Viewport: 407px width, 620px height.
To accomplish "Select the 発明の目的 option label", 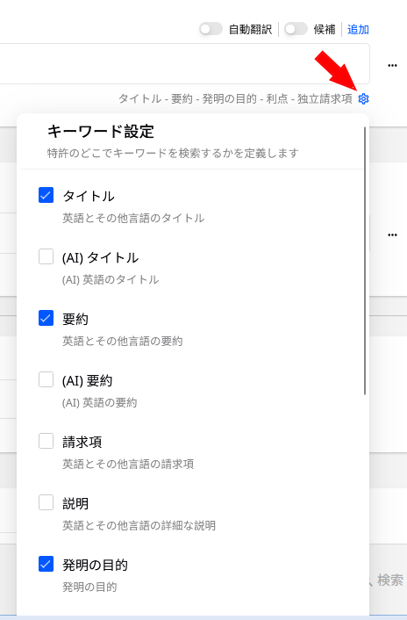I will (95, 565).
